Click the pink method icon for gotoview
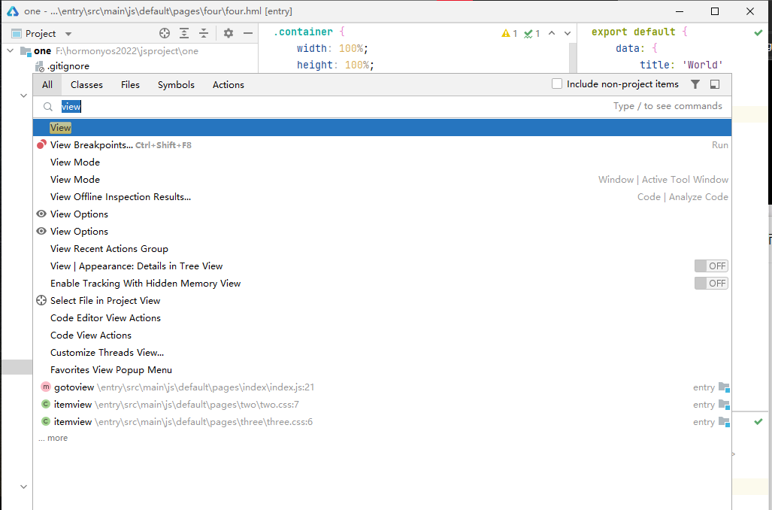This screenshot has width=772, height=510. (45, 387)
